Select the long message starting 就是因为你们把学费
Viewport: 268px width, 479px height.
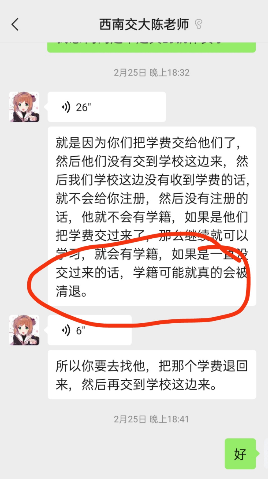click(x=152, y=216)
